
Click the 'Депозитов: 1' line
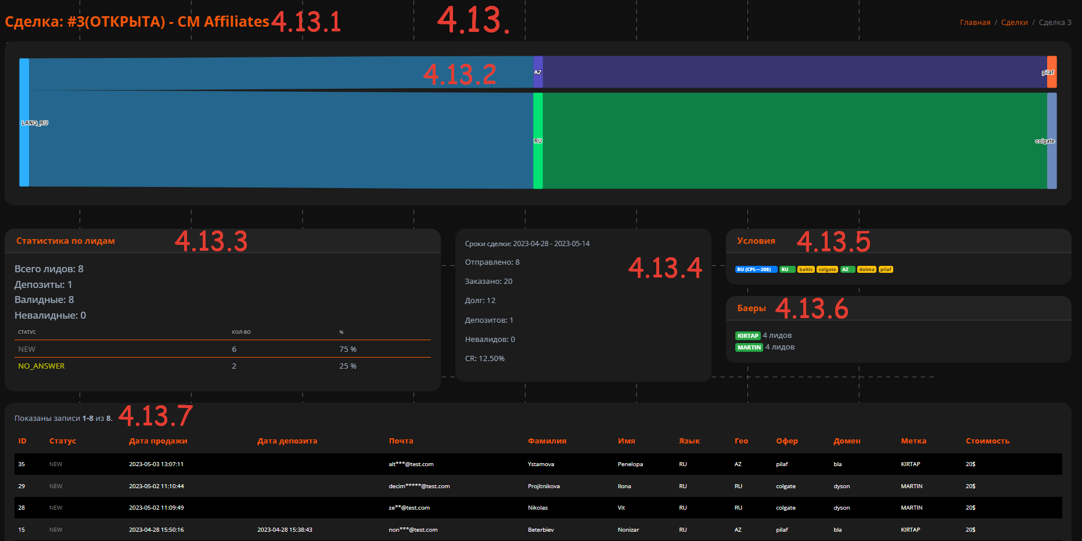489,320
